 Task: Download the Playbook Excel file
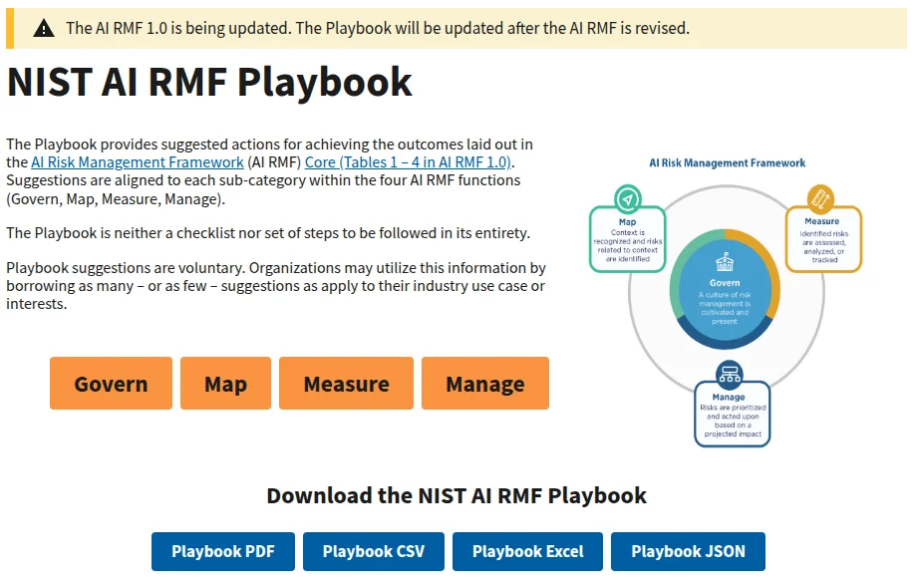click(x=527, y=551)
